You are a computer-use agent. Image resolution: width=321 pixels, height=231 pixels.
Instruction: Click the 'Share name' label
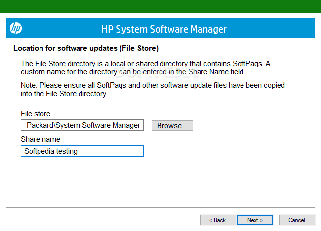[40, 139]
